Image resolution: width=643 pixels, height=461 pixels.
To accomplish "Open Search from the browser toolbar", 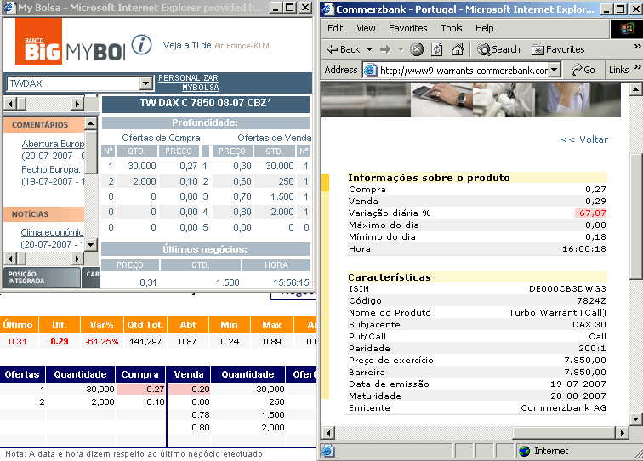I will [498, 49].
